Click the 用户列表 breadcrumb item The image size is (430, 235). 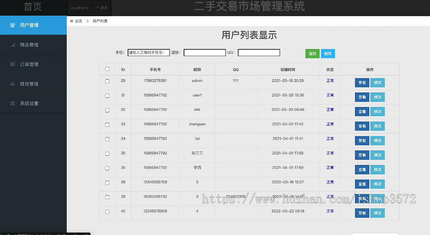[x=100, y=21]
